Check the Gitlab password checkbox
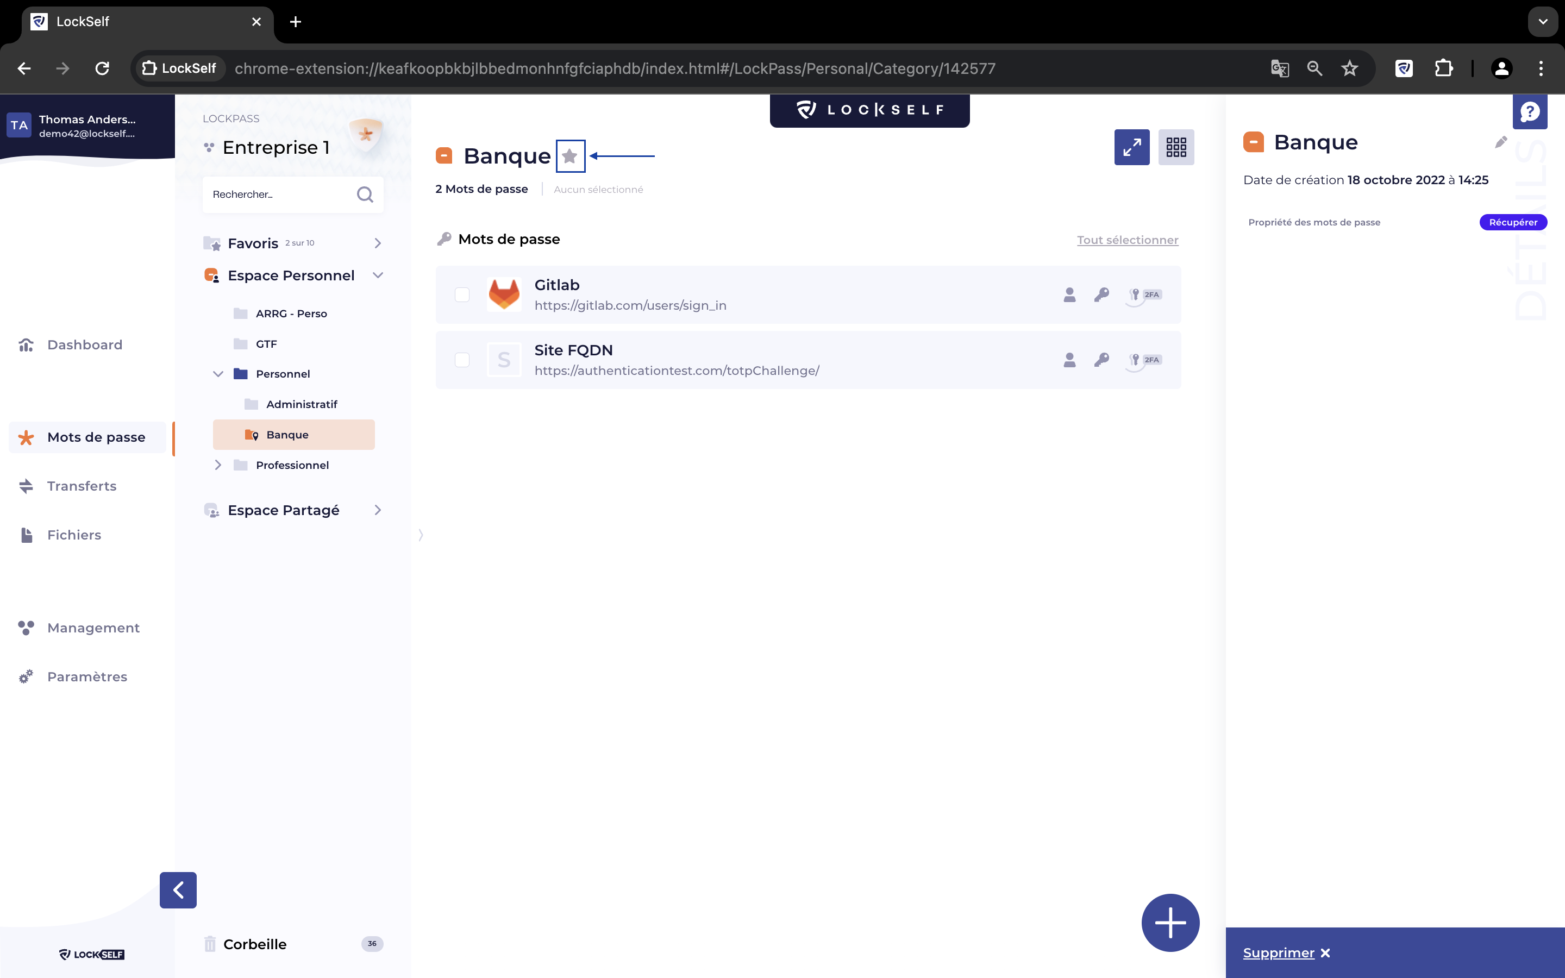 (x=462, y=295)
